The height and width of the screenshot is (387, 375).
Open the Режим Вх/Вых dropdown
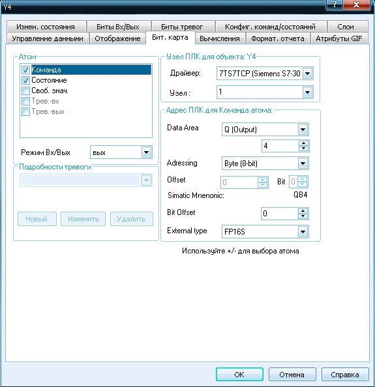tap(146, 152)
